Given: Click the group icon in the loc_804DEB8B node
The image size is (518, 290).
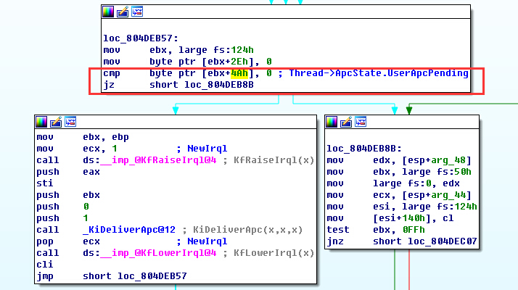Looking at the screenshot, I should 361,122.
